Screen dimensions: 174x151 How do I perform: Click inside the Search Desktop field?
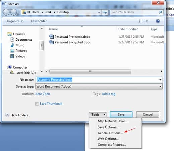click(x=134, y=12)
